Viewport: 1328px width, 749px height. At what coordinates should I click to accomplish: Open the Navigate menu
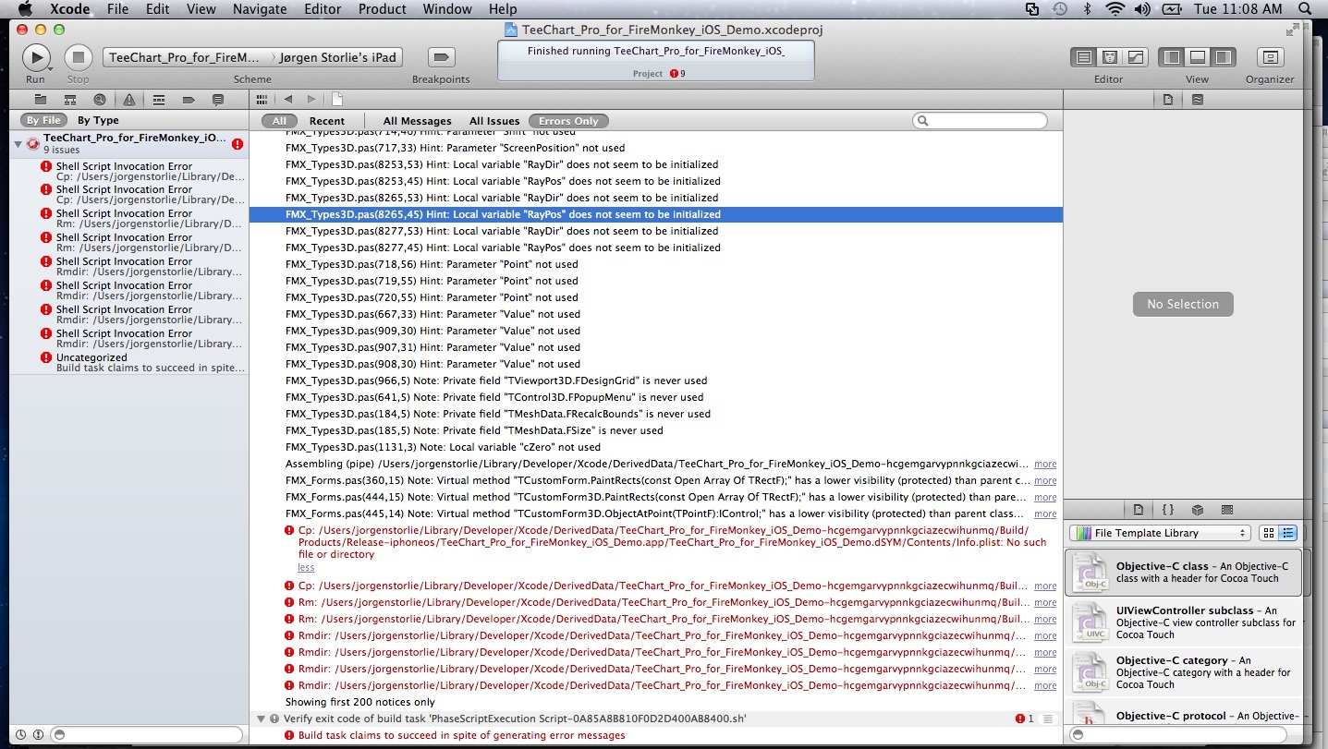tap(260, 9)
